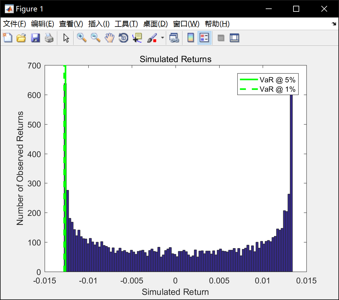Click the x-axis tick label -0.01
The image size is (339, 300).
88,281
